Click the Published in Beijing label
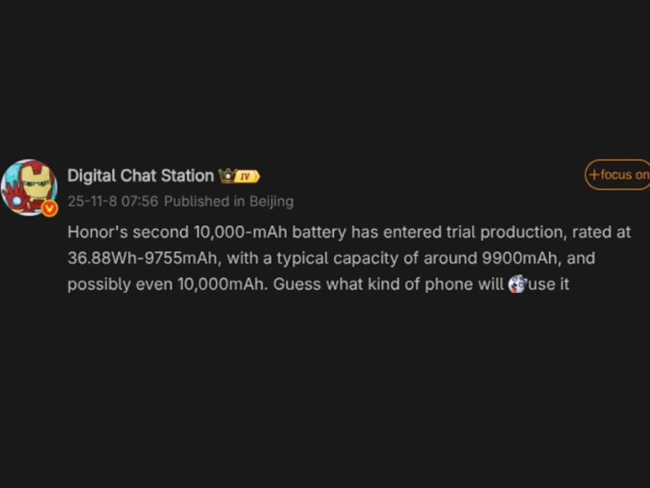 pos(228,201)
